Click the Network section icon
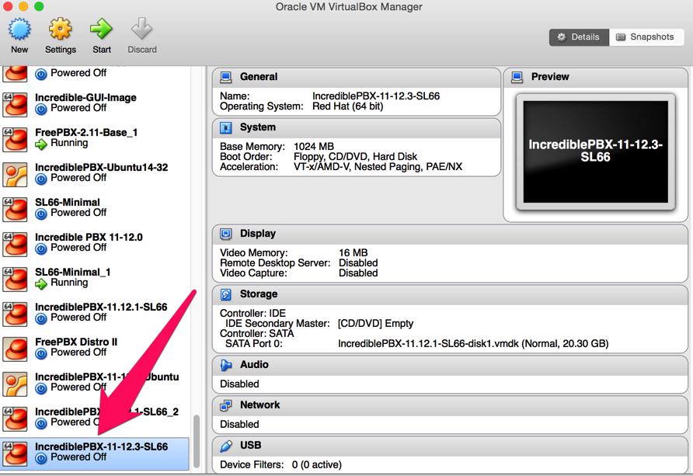The width and height of the screenshot is (693, 476). pyautogui.click(x=226, y=405)
